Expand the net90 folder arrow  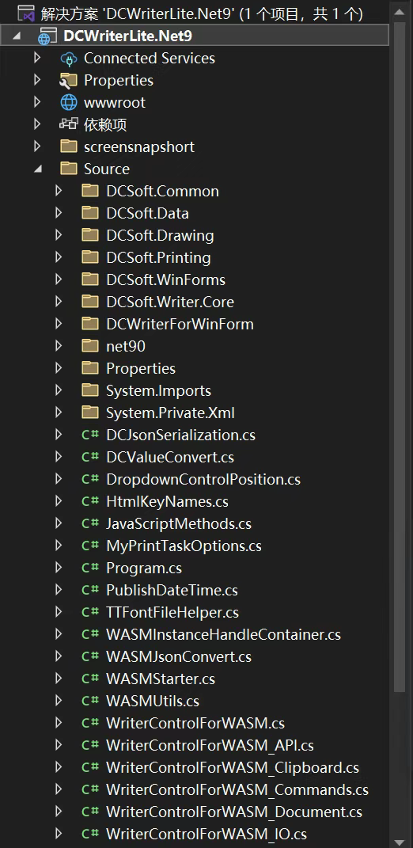(x=59, y=346)
